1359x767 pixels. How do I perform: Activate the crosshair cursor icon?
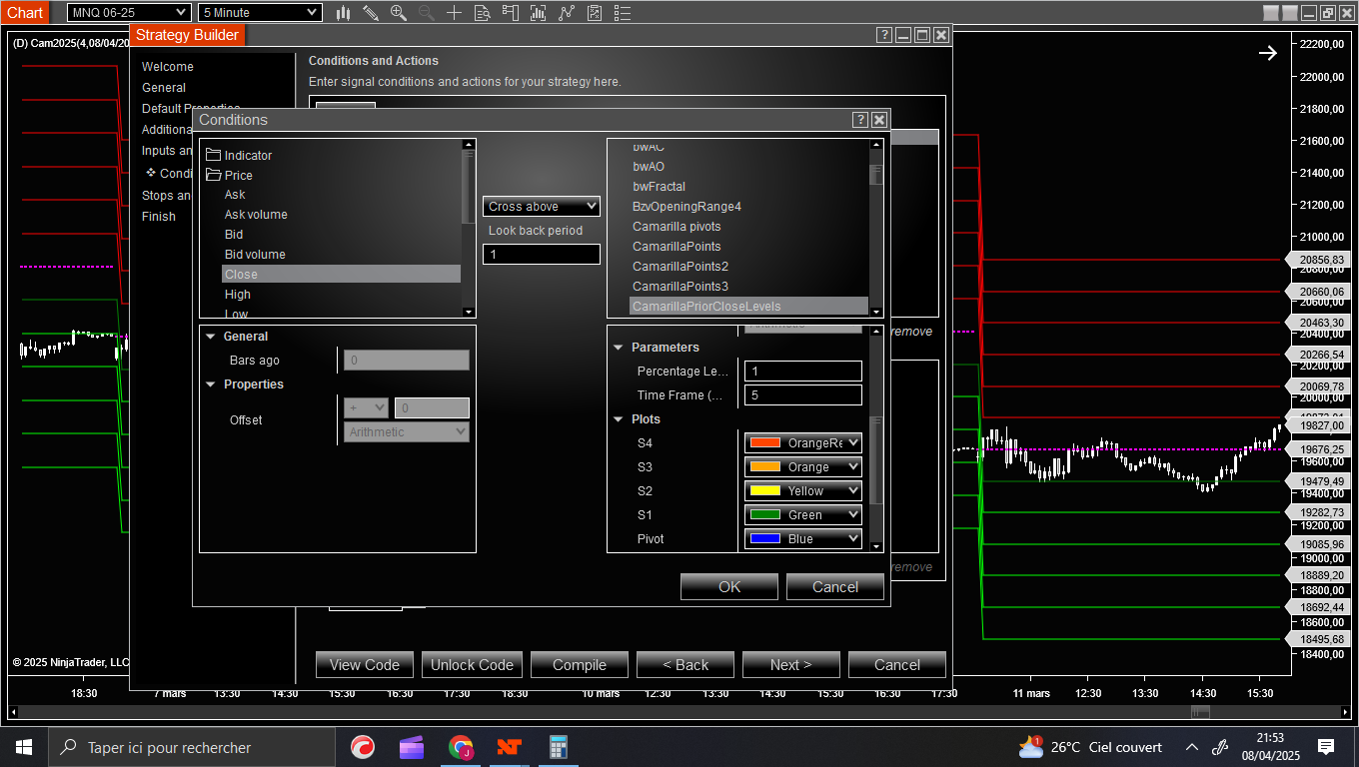(455, 13)
